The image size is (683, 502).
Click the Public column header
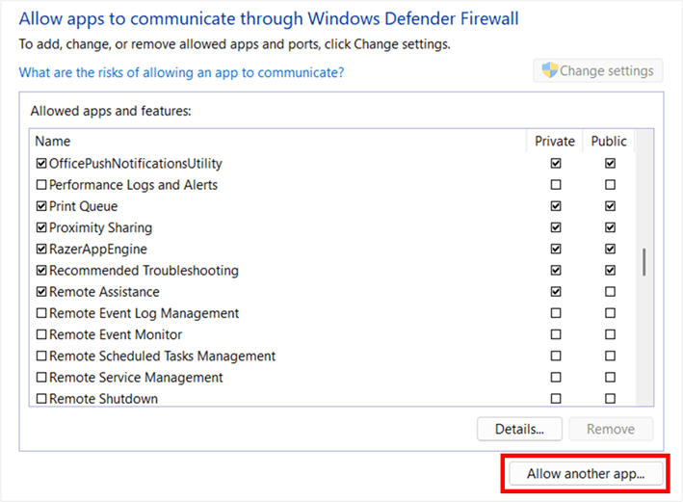[609, 142]
